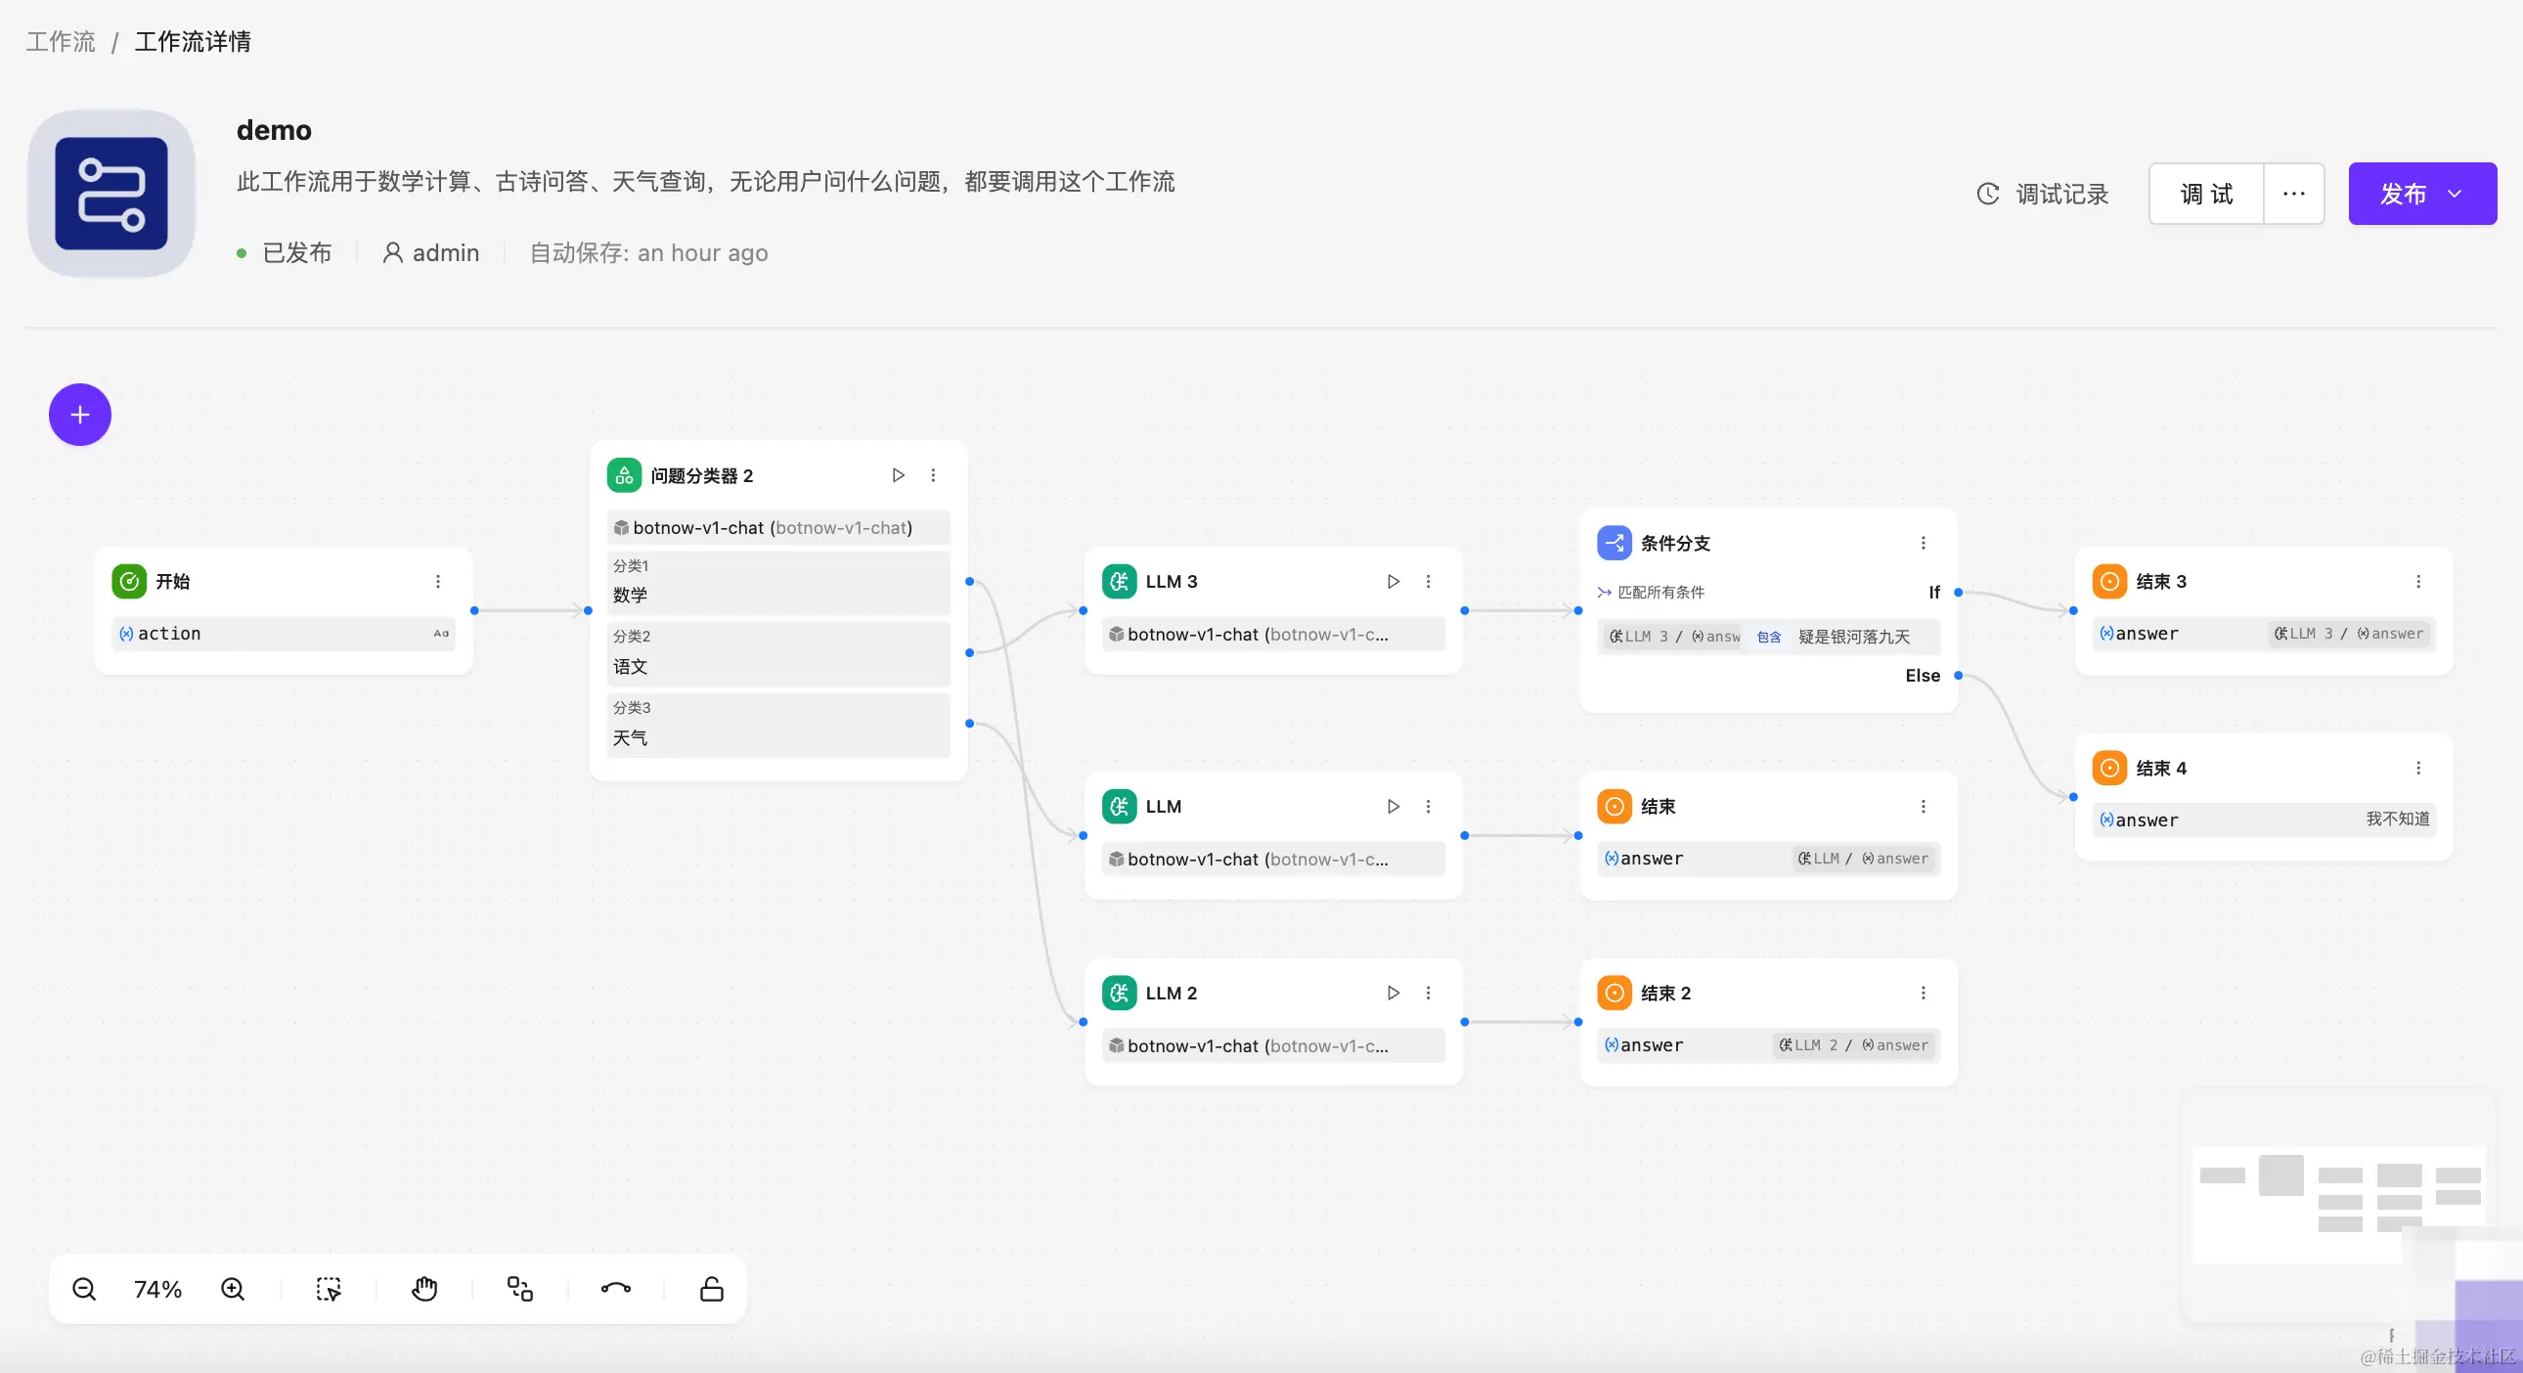Expand the 发布 button dropdown arrow

click(2456, 194)
